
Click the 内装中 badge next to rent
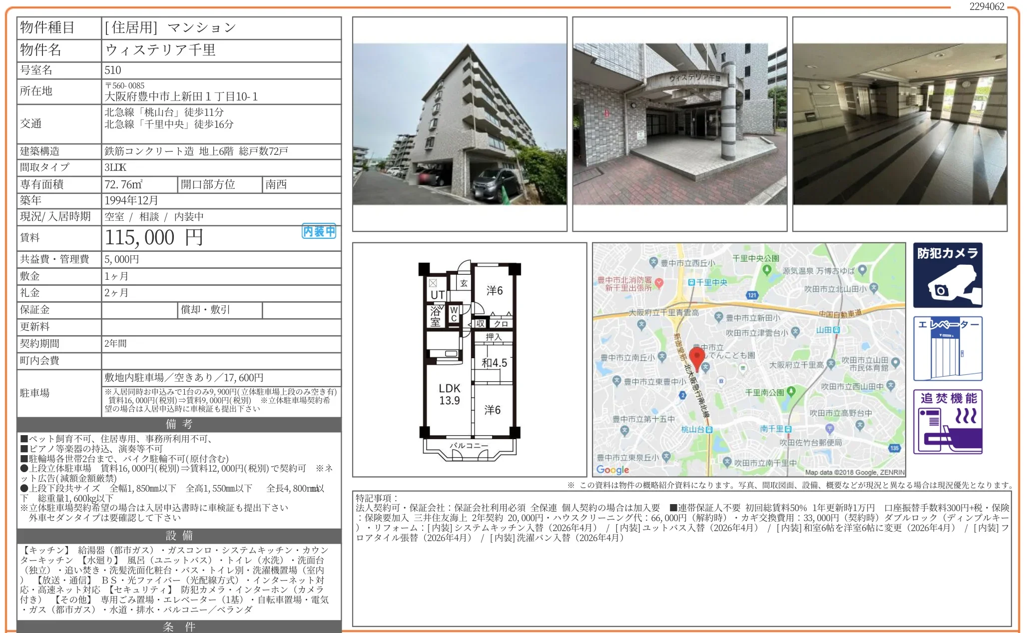pyautogui.click(x=319, y=231)
